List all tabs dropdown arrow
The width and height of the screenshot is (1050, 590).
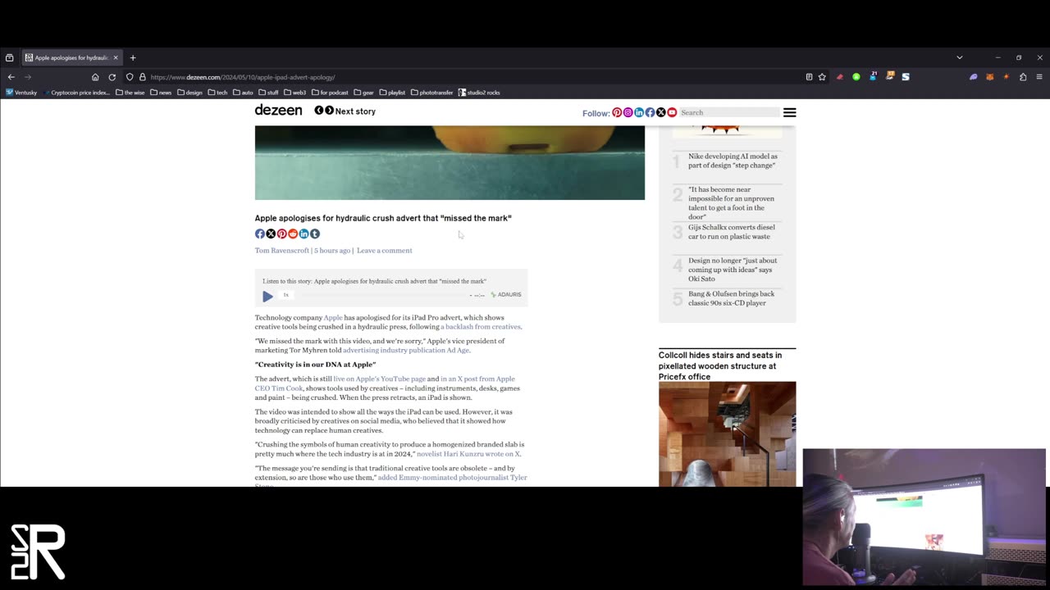(x=960, y=58)
